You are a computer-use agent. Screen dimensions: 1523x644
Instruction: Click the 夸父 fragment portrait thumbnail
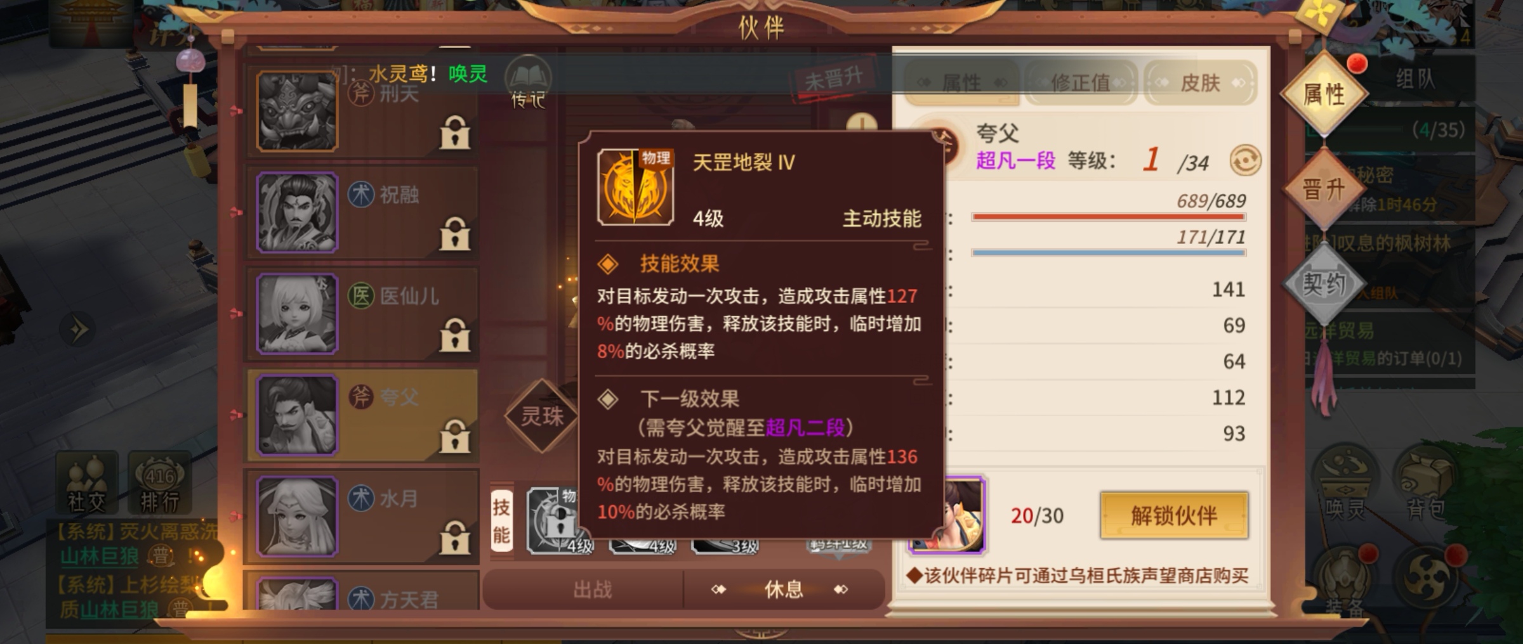[948, 515]
